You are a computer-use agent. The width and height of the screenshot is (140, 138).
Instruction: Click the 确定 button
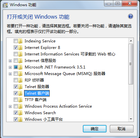95,129
